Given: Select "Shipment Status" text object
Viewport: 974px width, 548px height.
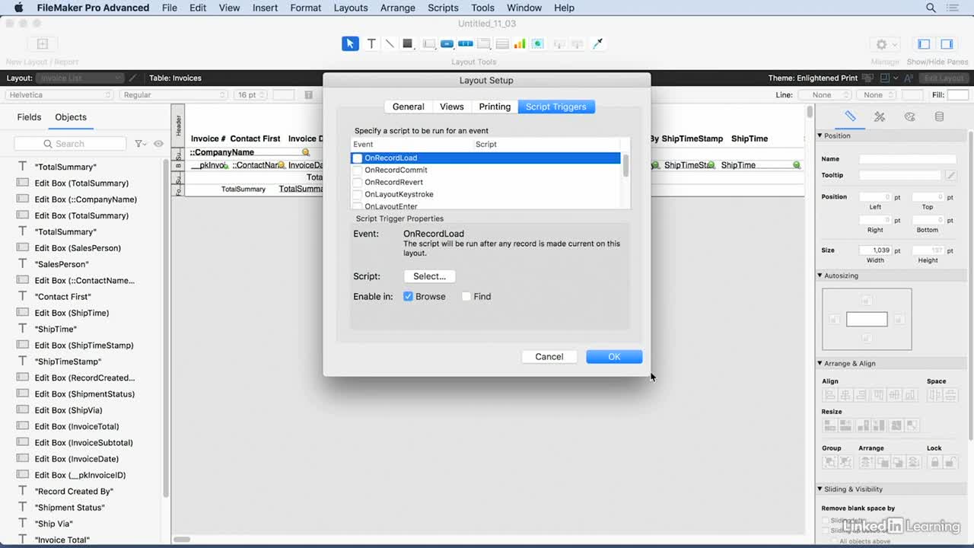Looking at the screenshot, I should pos(70,508).
